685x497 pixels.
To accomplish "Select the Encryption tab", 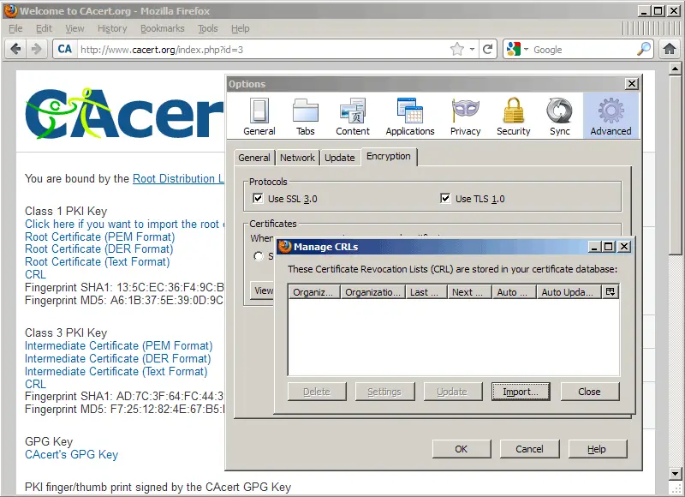I will (389, 157).
